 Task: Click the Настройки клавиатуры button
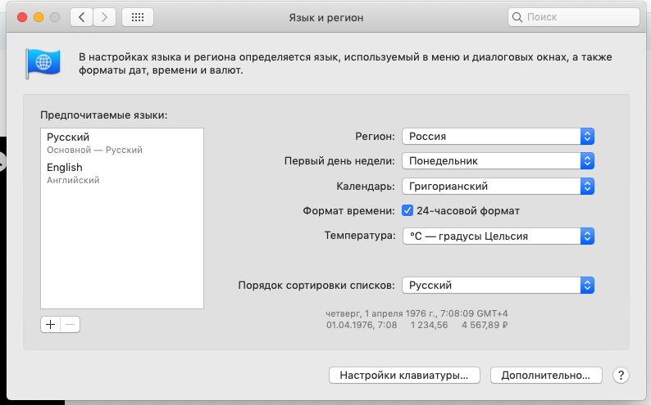coord(403,376)
